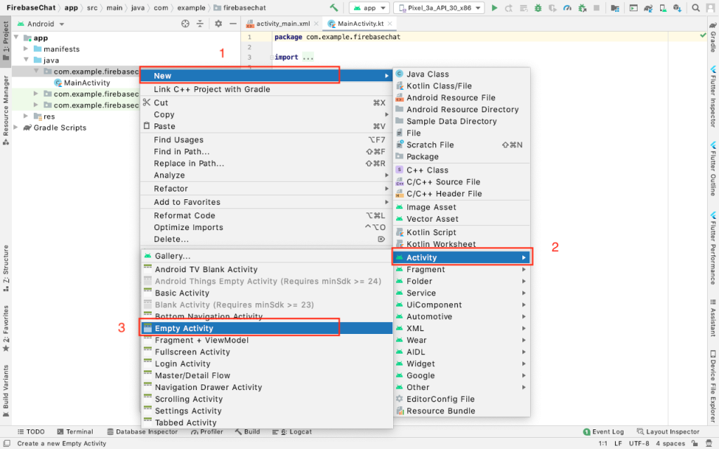Close the activity_main.xml tab
This screenshot has height=449, width=719.
(316, 23)
